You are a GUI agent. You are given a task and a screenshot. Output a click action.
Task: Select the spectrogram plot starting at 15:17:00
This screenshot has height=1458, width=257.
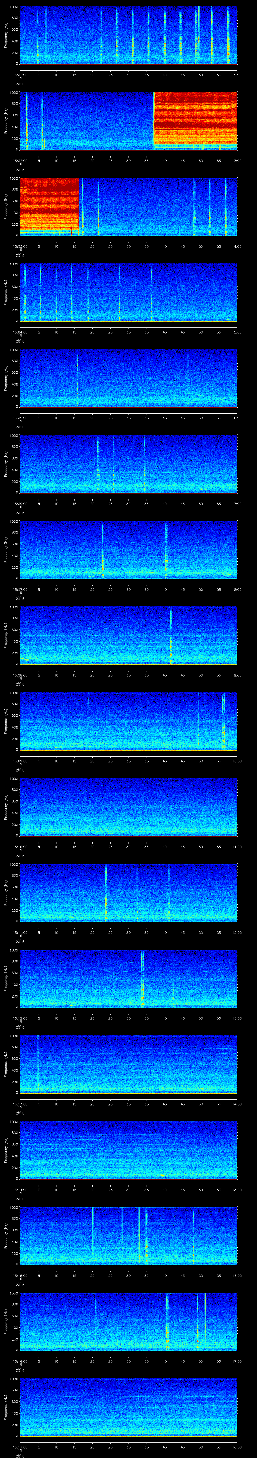(129, 1406)
